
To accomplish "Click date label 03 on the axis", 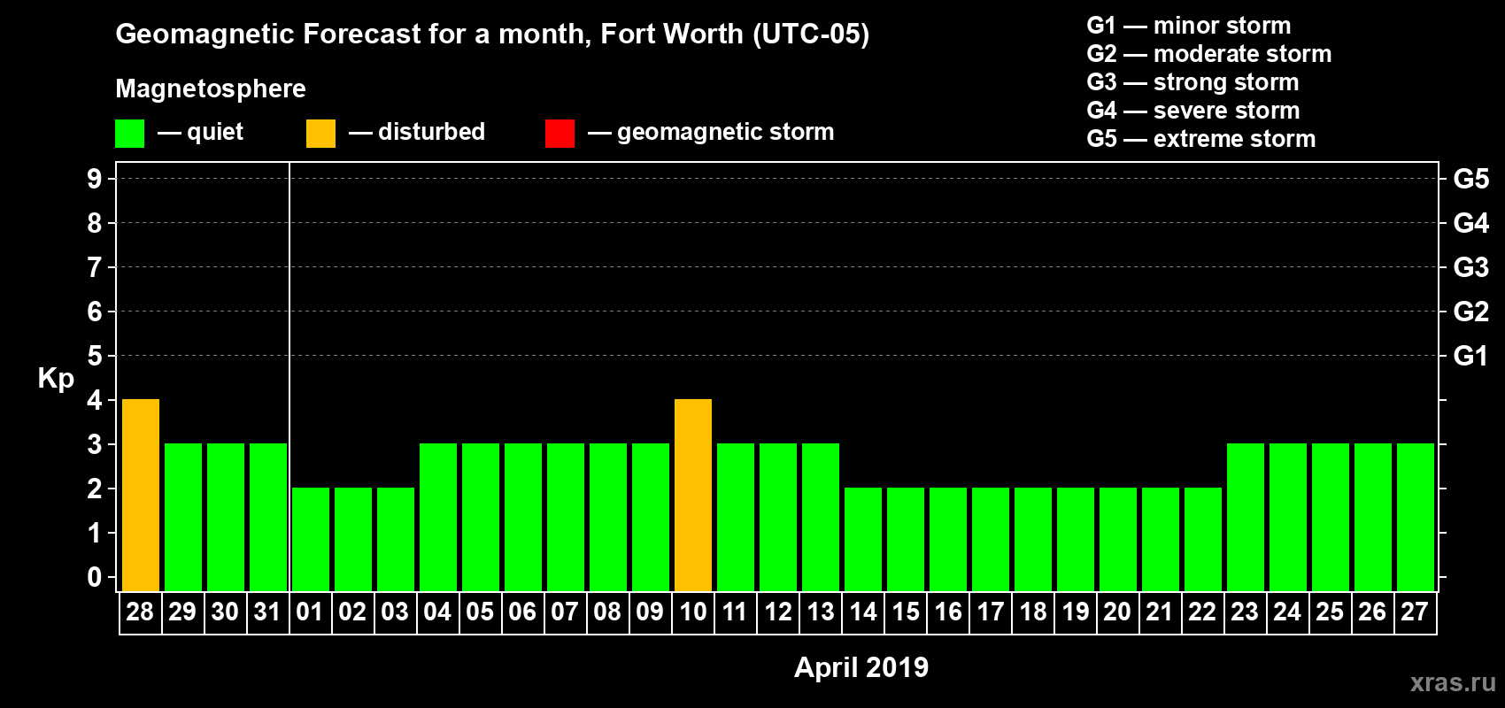I will (395, 612).
